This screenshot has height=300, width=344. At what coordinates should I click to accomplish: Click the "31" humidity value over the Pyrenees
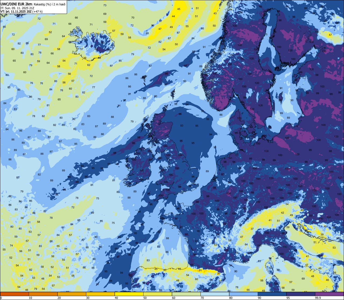point(200,270)
